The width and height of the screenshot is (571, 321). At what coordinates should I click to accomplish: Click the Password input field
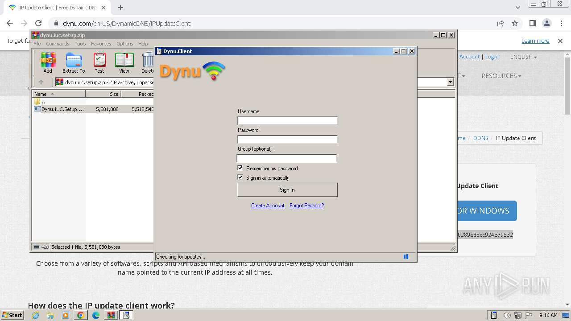288,140
